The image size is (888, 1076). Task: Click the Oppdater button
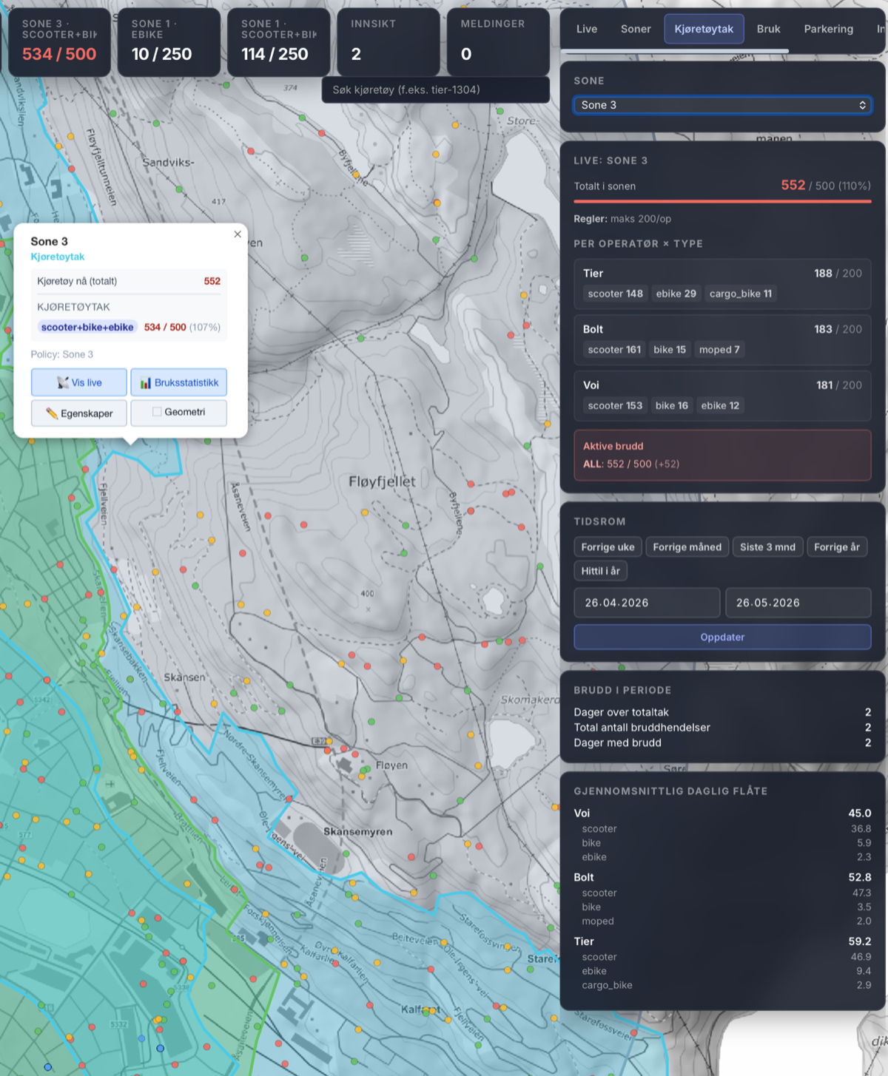pyautogui.click(x=722, y=637)
